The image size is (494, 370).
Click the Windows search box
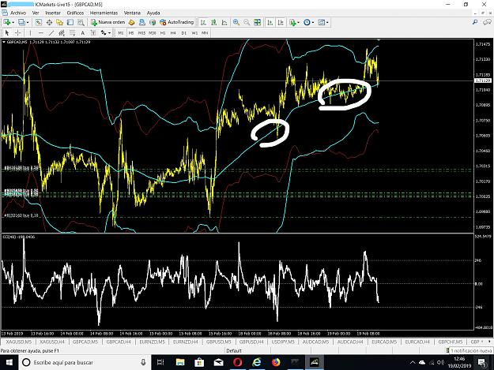click(x=85, y=362)
